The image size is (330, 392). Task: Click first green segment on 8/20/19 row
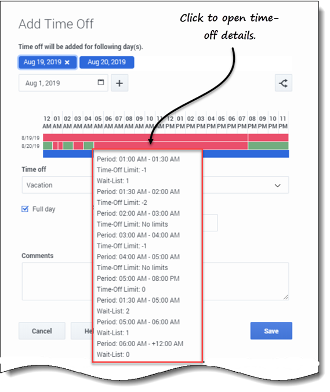coord(48,146)
